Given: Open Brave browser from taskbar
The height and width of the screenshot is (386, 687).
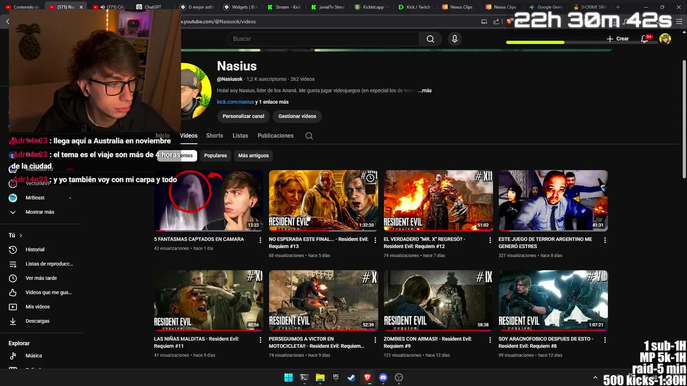Looking at the screenshot, I should point(367,377).
